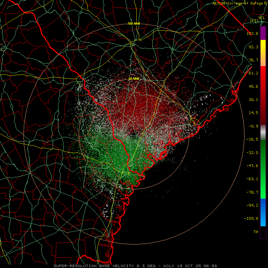This screenshot has height=268, width=268.
Task: Click the 100 NMI range ring label
Action: coord(134,24)
